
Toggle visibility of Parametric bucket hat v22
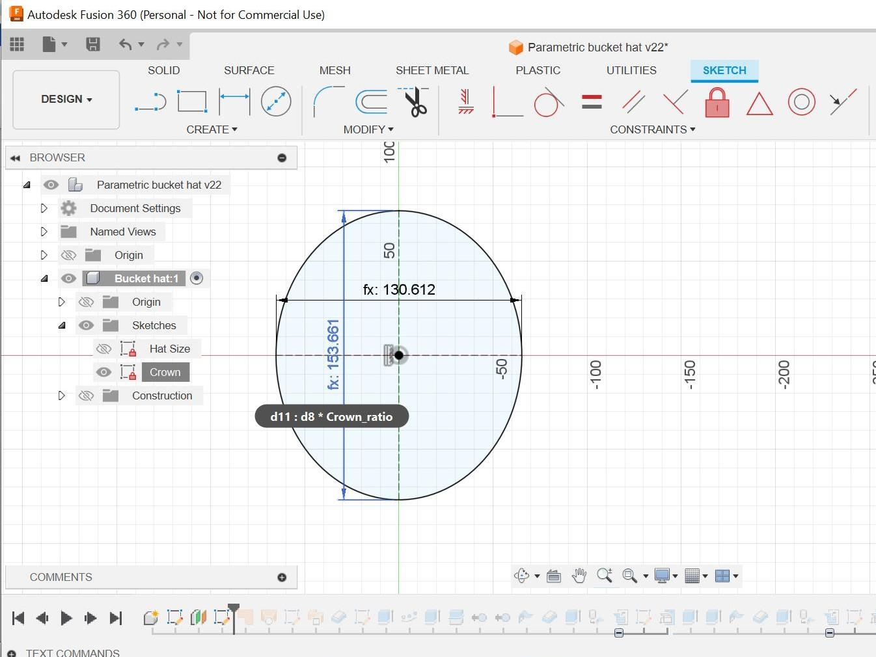51,185
